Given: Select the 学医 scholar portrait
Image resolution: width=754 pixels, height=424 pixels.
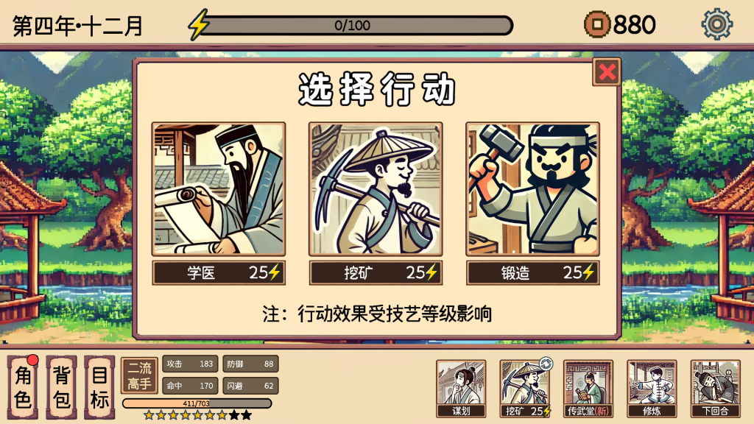Looking at the screenshot, I should (219, 189).
